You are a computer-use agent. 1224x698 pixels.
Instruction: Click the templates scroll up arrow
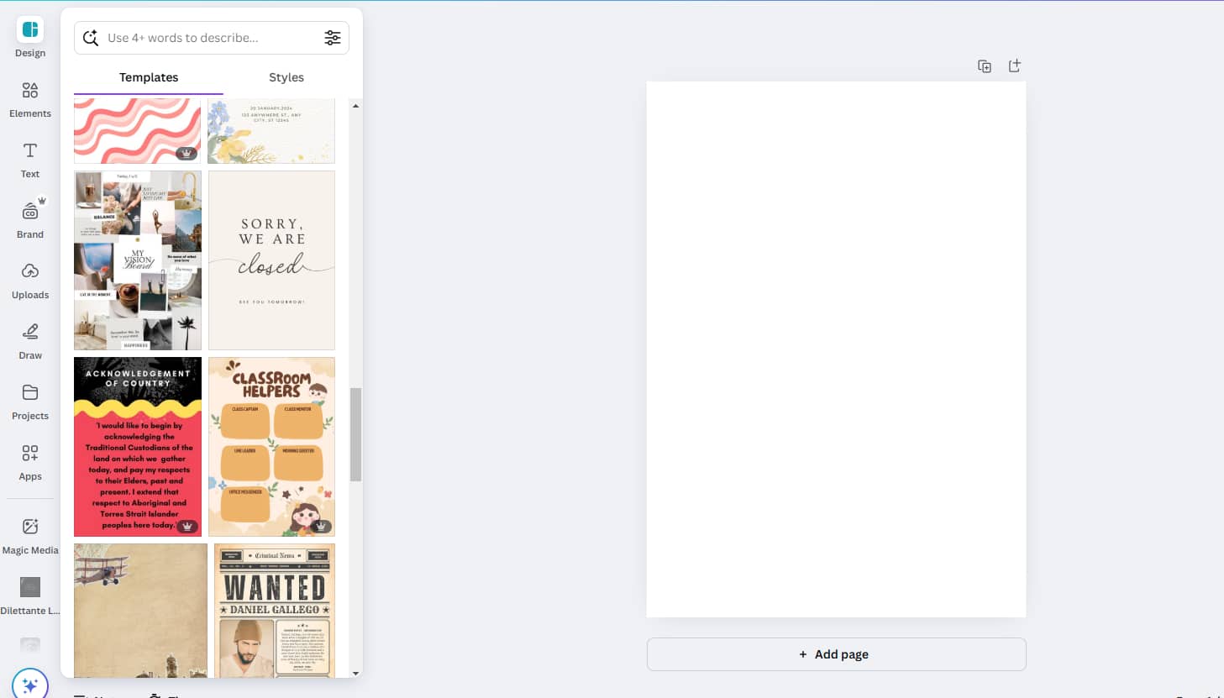[355, 106]
